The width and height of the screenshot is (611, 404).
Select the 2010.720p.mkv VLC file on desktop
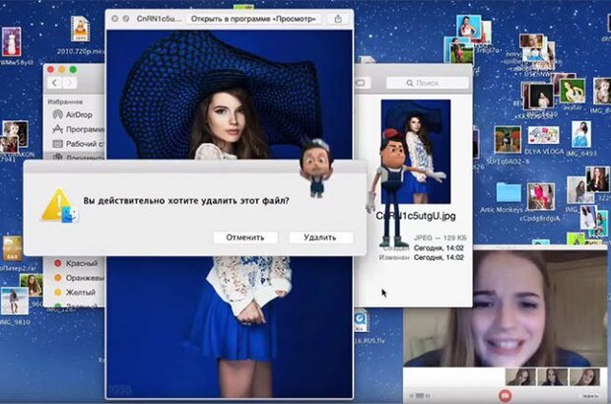pyautogui.click(x=80, y=29)
